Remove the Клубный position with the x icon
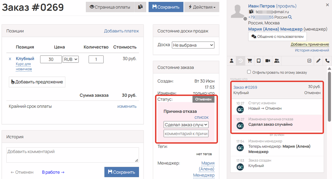 10,59
